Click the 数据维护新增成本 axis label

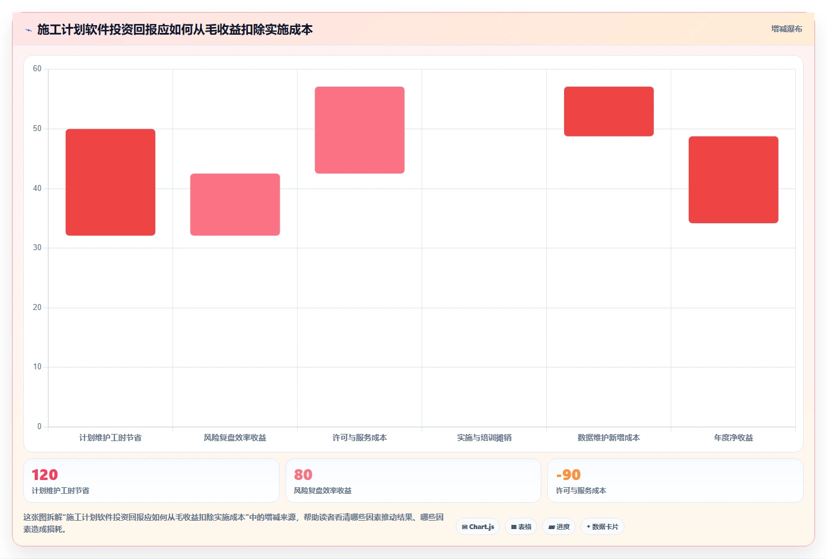click(608, 438)
